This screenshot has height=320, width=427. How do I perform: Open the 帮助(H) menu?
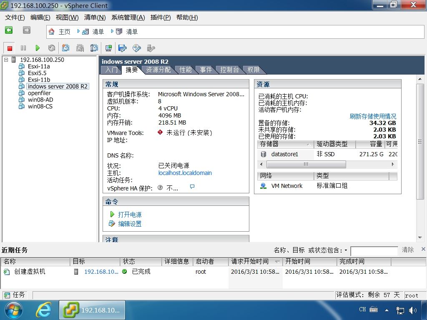tap(187, 17)
